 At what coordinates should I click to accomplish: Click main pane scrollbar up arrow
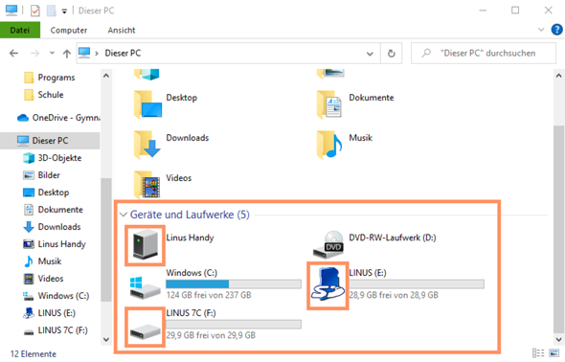coord(558,76)
